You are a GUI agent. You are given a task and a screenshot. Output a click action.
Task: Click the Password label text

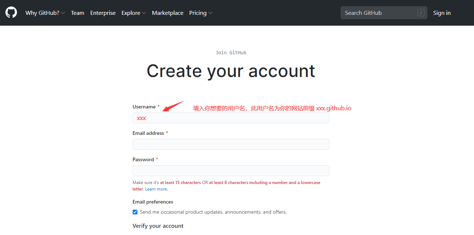pos(143,159)
